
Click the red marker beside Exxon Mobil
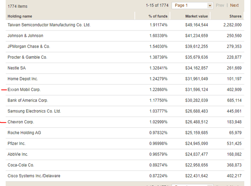(4, 90)
